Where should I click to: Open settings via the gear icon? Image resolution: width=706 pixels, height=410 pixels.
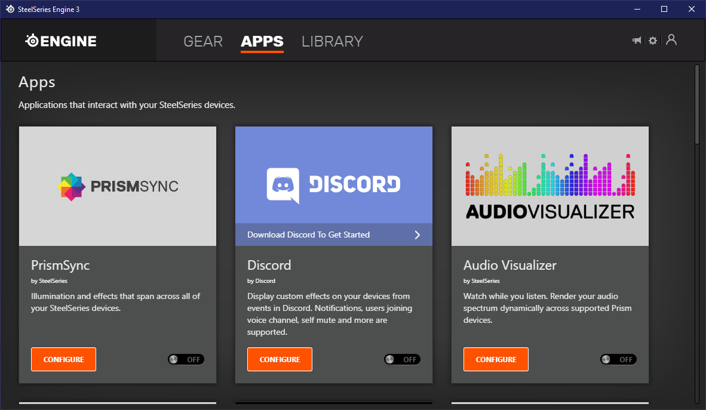point(653,41)
